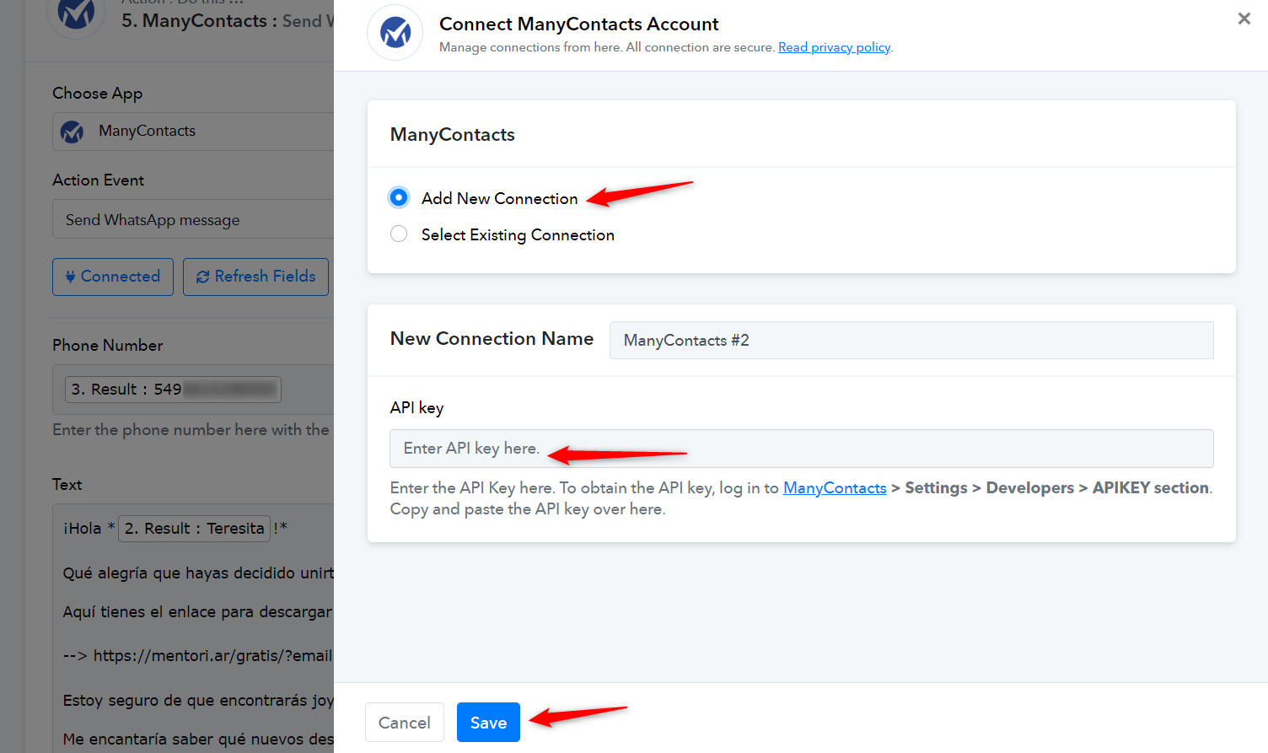Click the Connected button in the background panel
This screenshot has height=753, width=1268.
pos(113,277)
